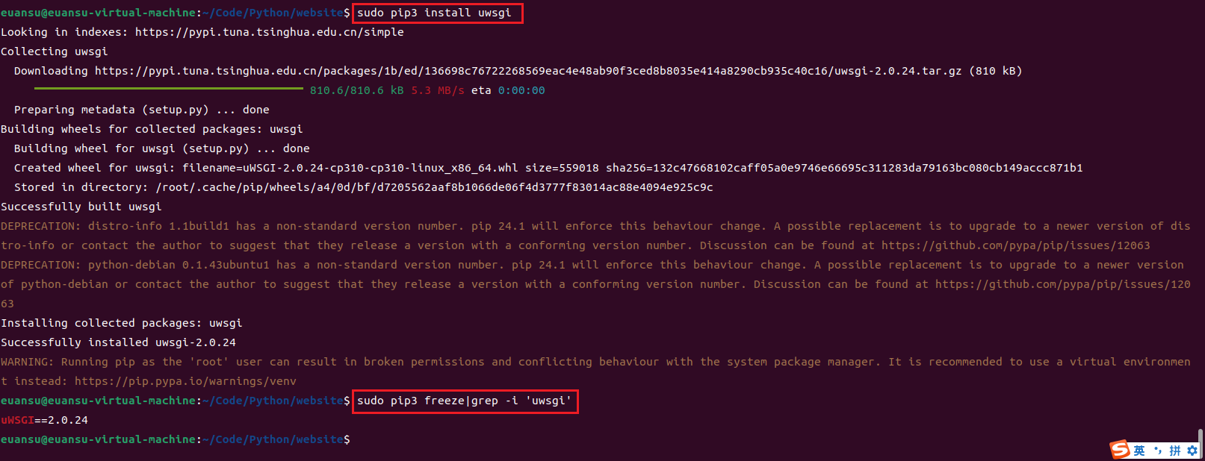Open the pip issues/12063 GitHub link
Image resolution: width=1205 pixels, height=461 pixels.
click(1015, 245)
